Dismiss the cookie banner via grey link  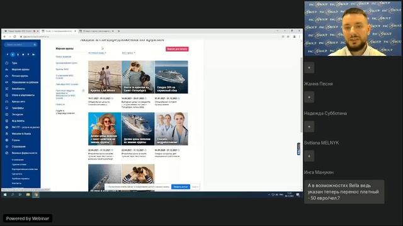(x=195, y=187)
